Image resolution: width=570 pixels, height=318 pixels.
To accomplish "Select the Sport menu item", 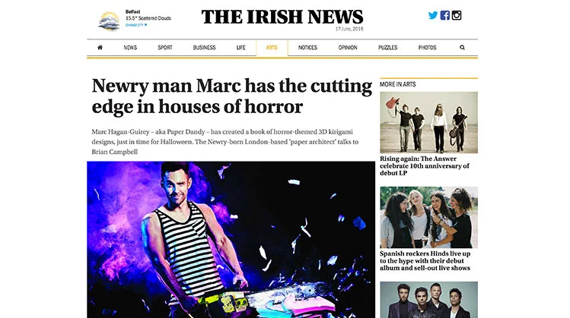I will 165,48.
